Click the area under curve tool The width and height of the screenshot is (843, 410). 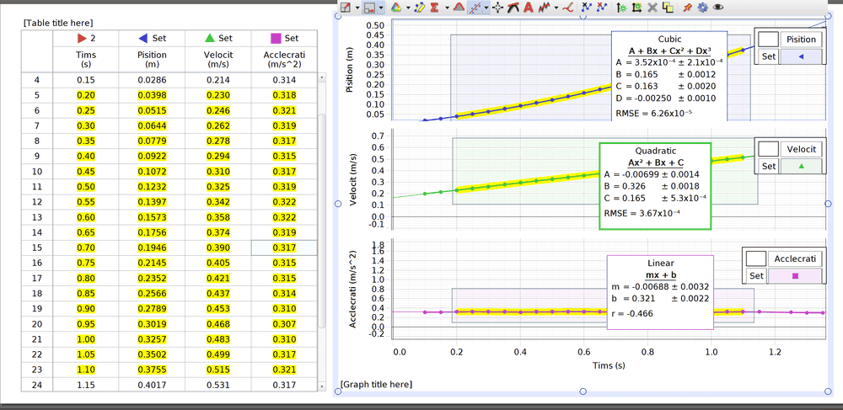coord(458,8)
